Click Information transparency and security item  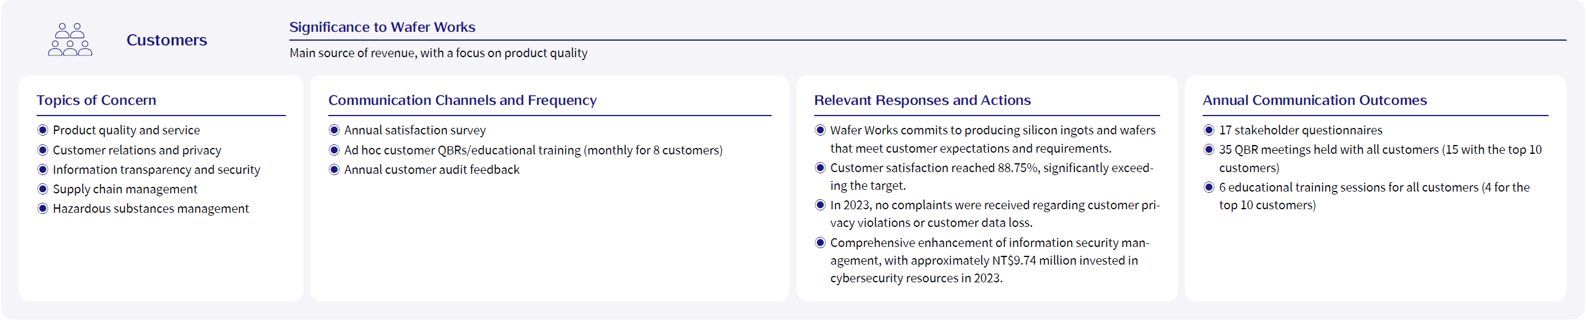click(156, 170)
